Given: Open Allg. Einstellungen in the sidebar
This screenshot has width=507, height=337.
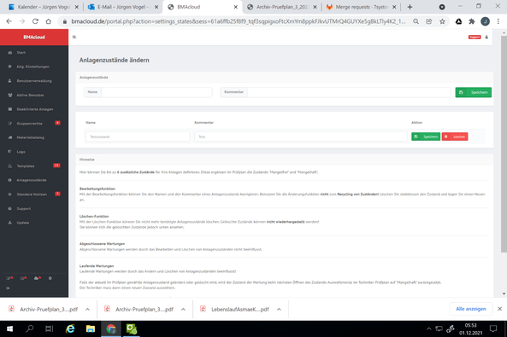Looking at the screenshot, I should point(32,67).
